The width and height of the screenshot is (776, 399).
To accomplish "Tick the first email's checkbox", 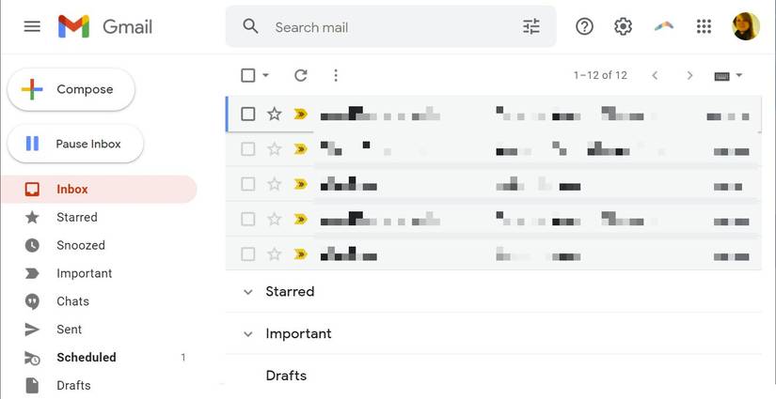I will [x=248, y=114].
